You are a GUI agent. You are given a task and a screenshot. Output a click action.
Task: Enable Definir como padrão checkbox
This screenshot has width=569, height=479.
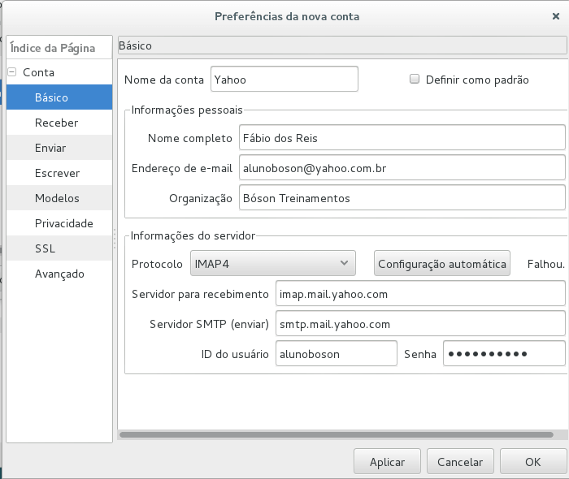(x=415, y=80)
